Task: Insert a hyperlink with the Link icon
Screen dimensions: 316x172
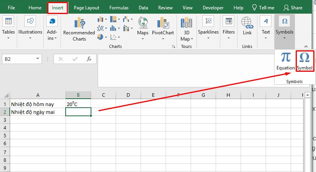Action: pyautogui.click(x=247, y=23)
